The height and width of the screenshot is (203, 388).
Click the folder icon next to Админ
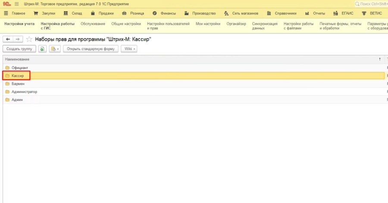[7, 100]
